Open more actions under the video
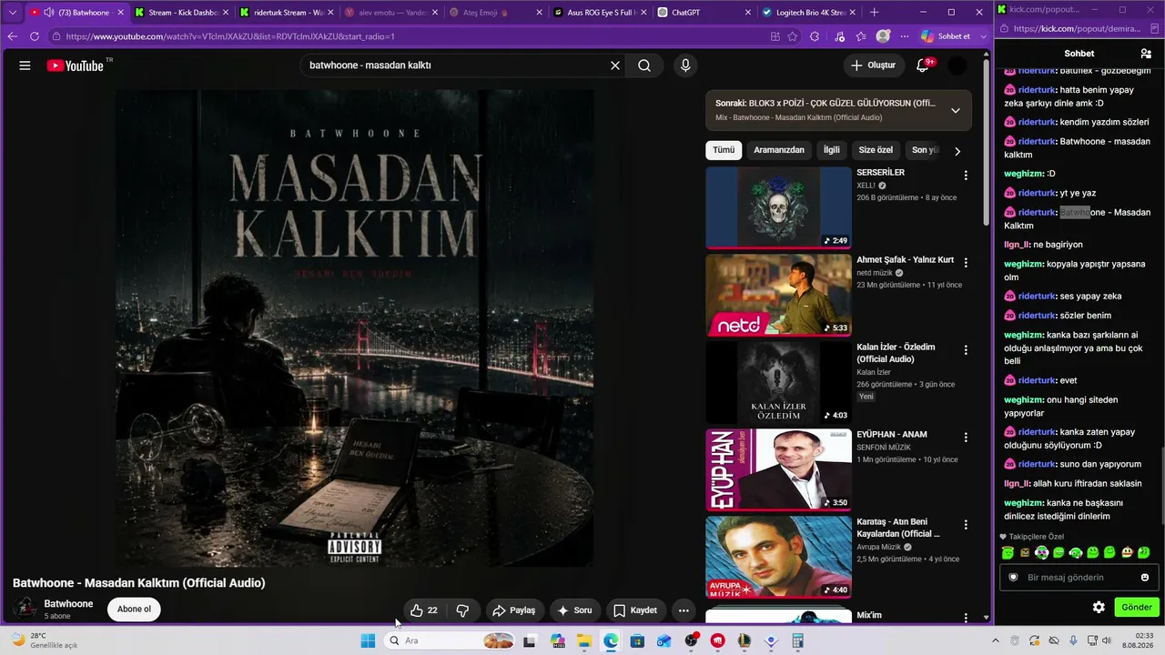This screenshot has width=1165, height=655. pos(684,610)
